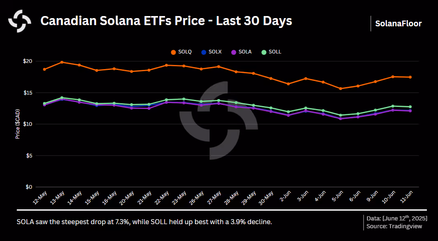
Task: Select the SOLL data point on 13-May
Action: pyautogui.click(x=62, y=97)
